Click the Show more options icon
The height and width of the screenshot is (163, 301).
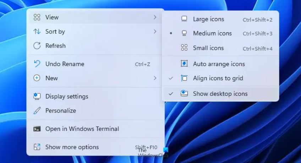point(37,147)
